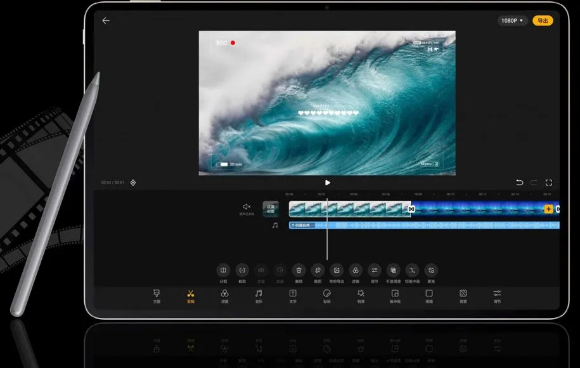Image resolution: width=580 pixels, height=368 pixels.
Task: Click the replace (更换) clip icon
Action: pos(431,270)
